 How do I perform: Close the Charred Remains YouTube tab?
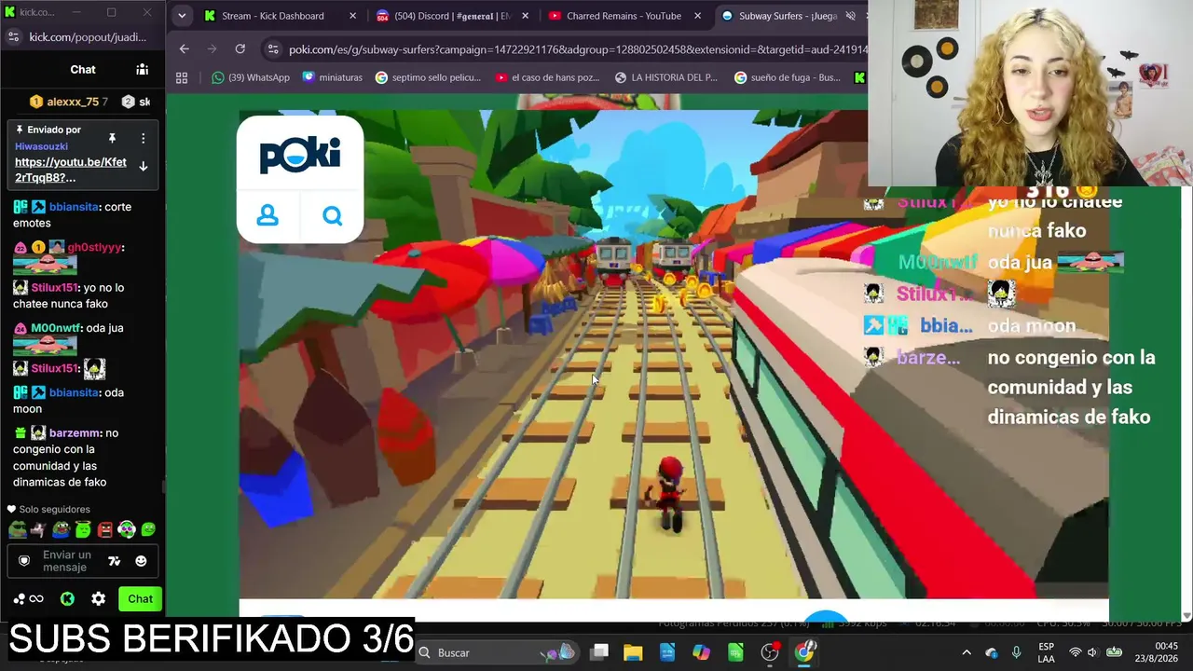(697, 16)
